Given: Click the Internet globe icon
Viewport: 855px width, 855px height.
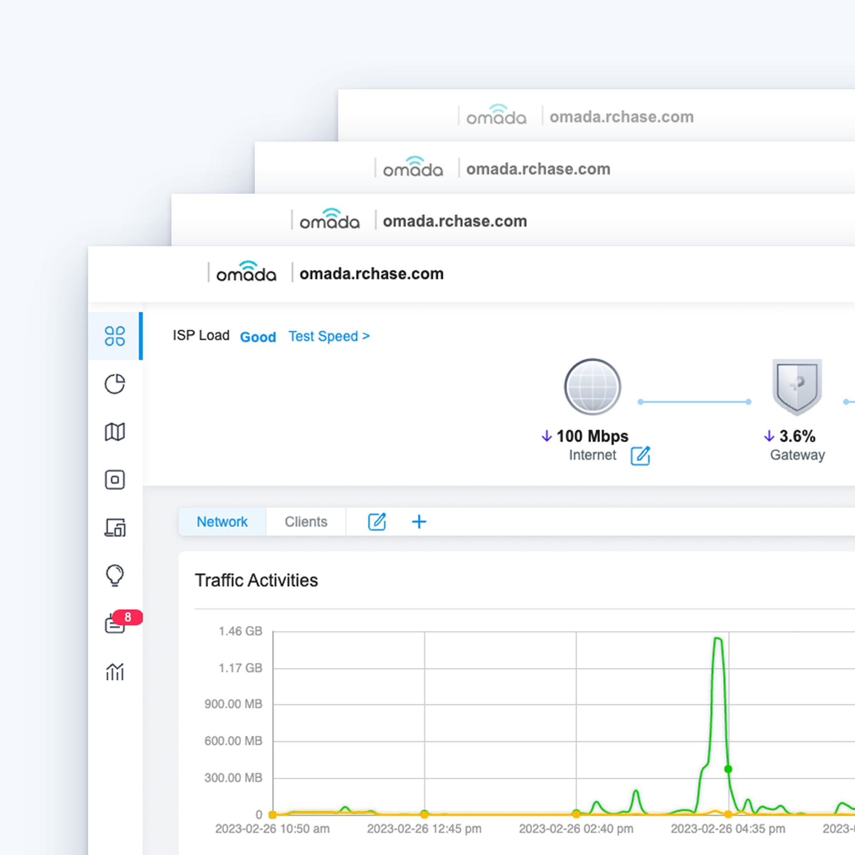Looking at the screenshot, I should click(592, 387).
